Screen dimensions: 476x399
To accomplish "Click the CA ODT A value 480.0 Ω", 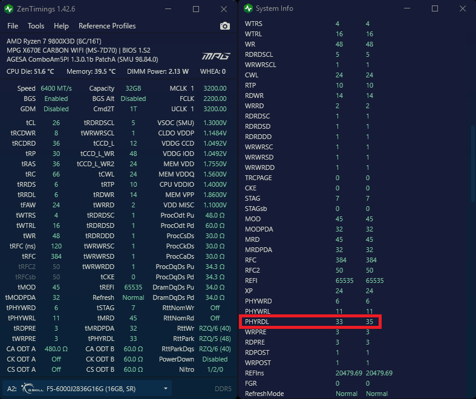I will [56, 349].
